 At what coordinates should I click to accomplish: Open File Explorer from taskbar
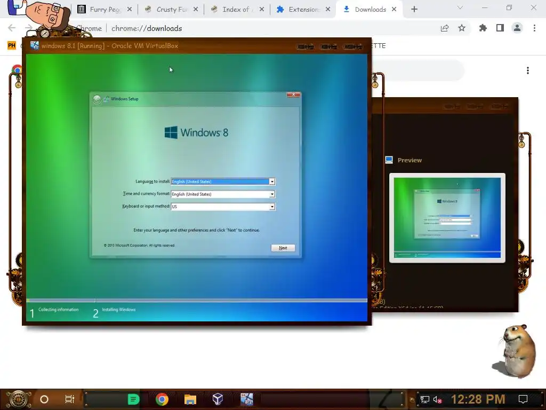click(190, 399)
